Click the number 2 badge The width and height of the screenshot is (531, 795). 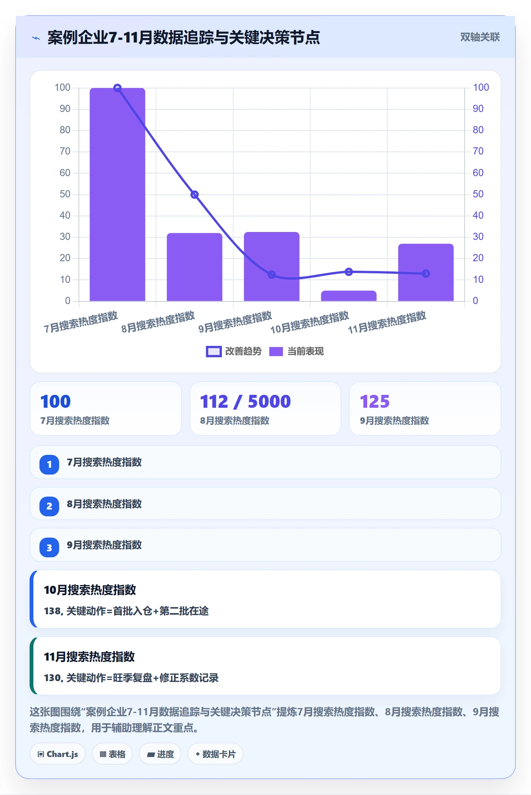coord(49,506)
